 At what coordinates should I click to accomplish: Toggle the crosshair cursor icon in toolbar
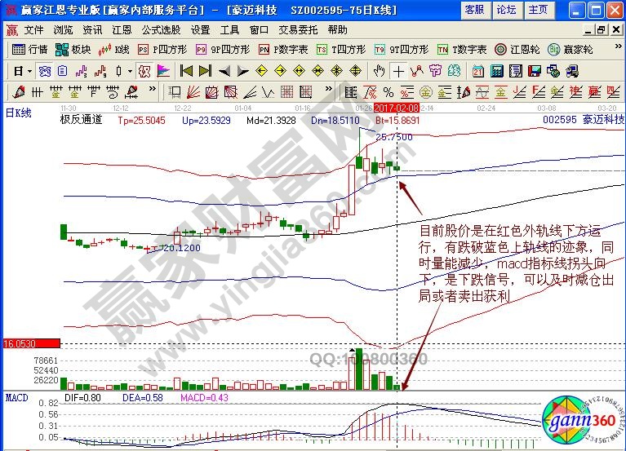pyautogui.click(x=399, y=70)
